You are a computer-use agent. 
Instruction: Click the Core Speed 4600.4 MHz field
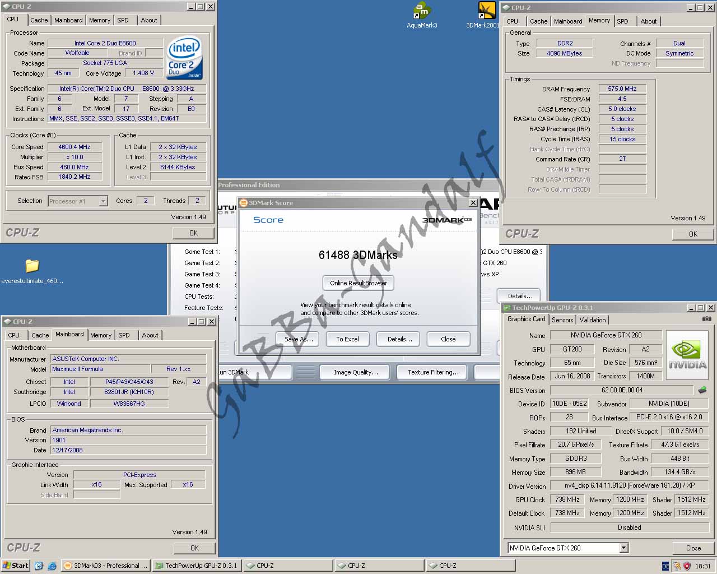(x=75, y=147)
